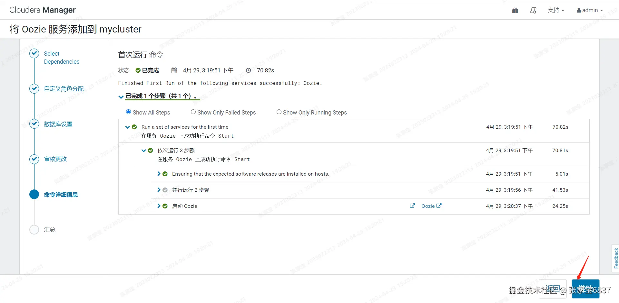The height and width of the screenshot is (303, 619).
Task: Click green check of 依次运行 3 步骤 row
Action: (150, 151)
